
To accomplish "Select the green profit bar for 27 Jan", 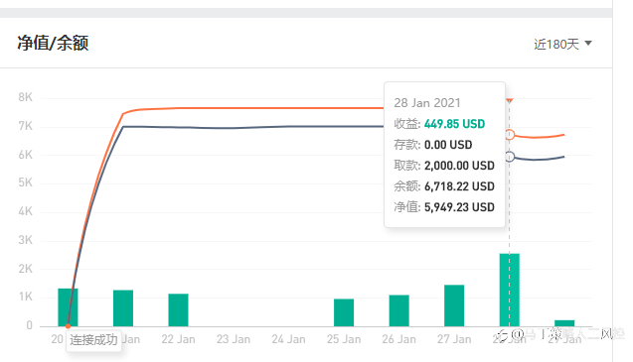I will (454, 305).
